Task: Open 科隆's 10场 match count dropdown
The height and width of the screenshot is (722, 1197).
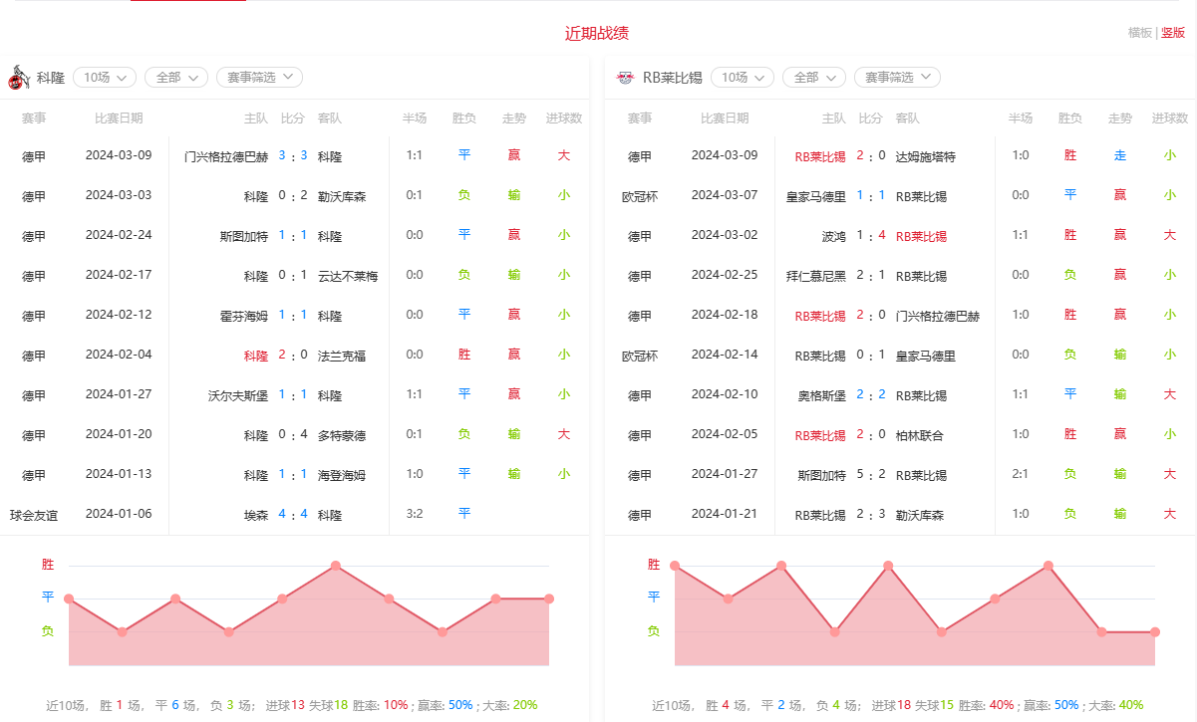Action: pyautogui.click(x=105, y=78)
